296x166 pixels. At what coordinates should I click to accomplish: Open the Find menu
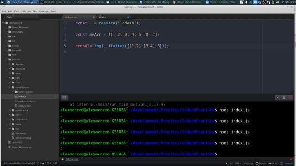coord(35,11)
